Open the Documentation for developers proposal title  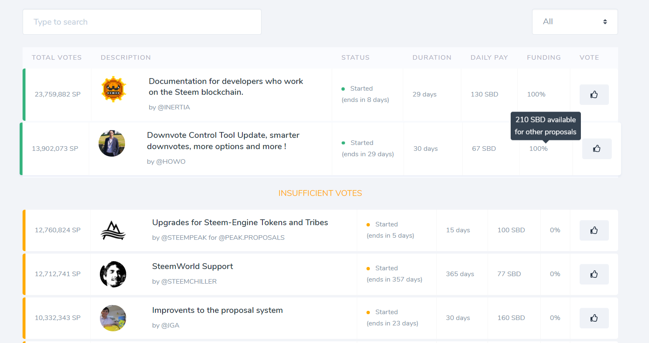[x=226, y=86]
